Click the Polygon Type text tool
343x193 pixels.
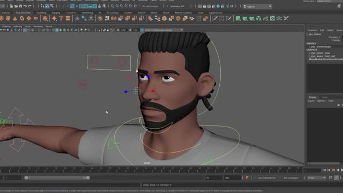click(x=61, y=18)
